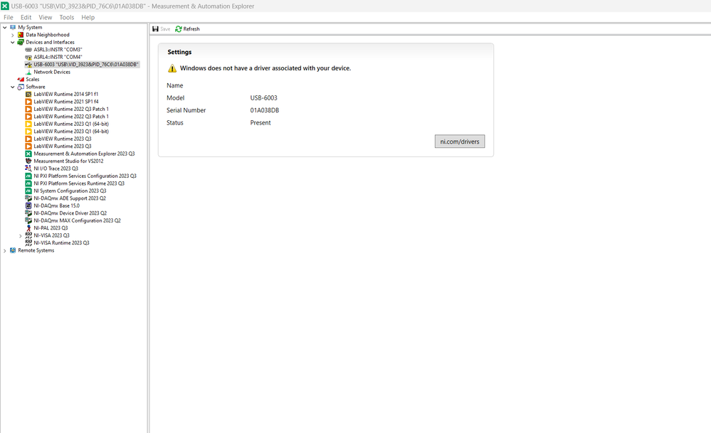
Task: Collapse the My System tree node
Action: pos(4,27)
